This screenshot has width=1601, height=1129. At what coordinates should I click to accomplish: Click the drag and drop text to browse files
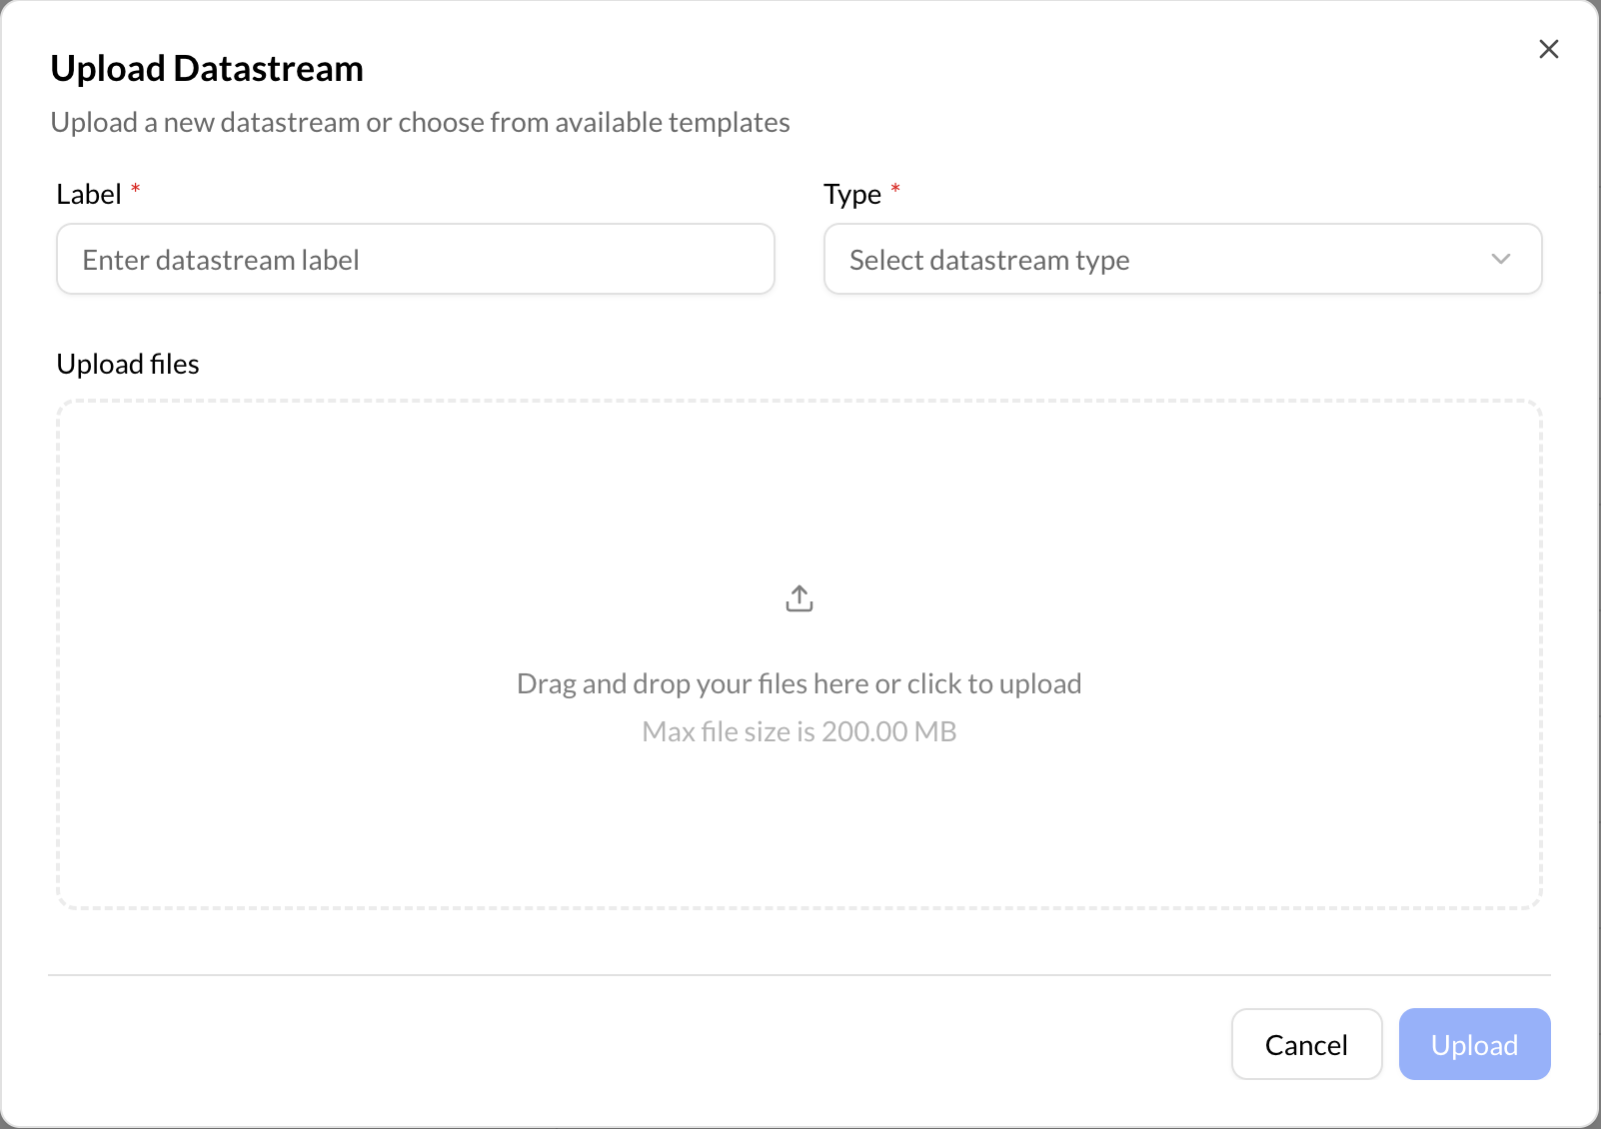click(799, 683)
